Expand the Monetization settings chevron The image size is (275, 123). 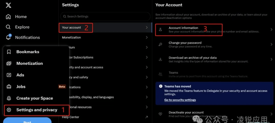tap(147, 37)
